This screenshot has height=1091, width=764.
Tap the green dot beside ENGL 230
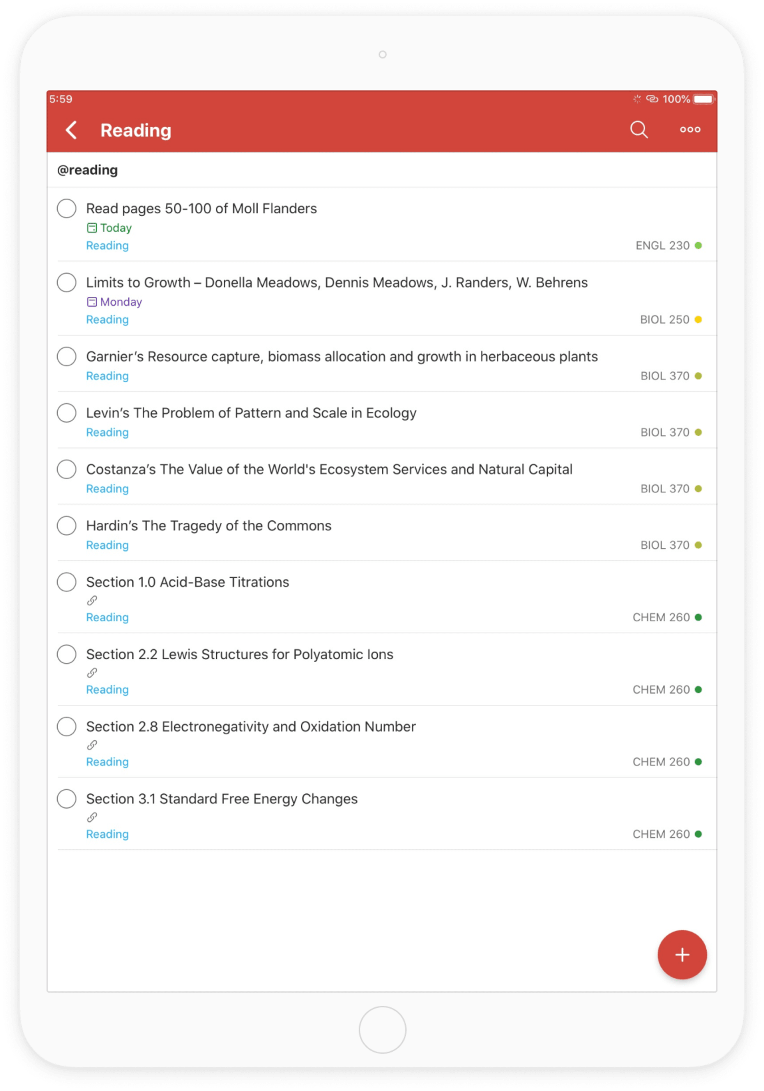pyautogui.click(x=698, y=245)
